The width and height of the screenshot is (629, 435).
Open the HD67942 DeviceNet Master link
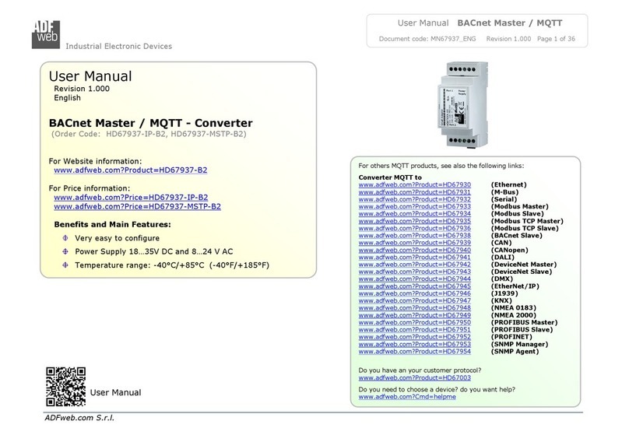tap(415, 265)
